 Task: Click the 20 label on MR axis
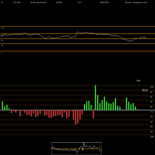pyautogui.click(x=151, y=107)
